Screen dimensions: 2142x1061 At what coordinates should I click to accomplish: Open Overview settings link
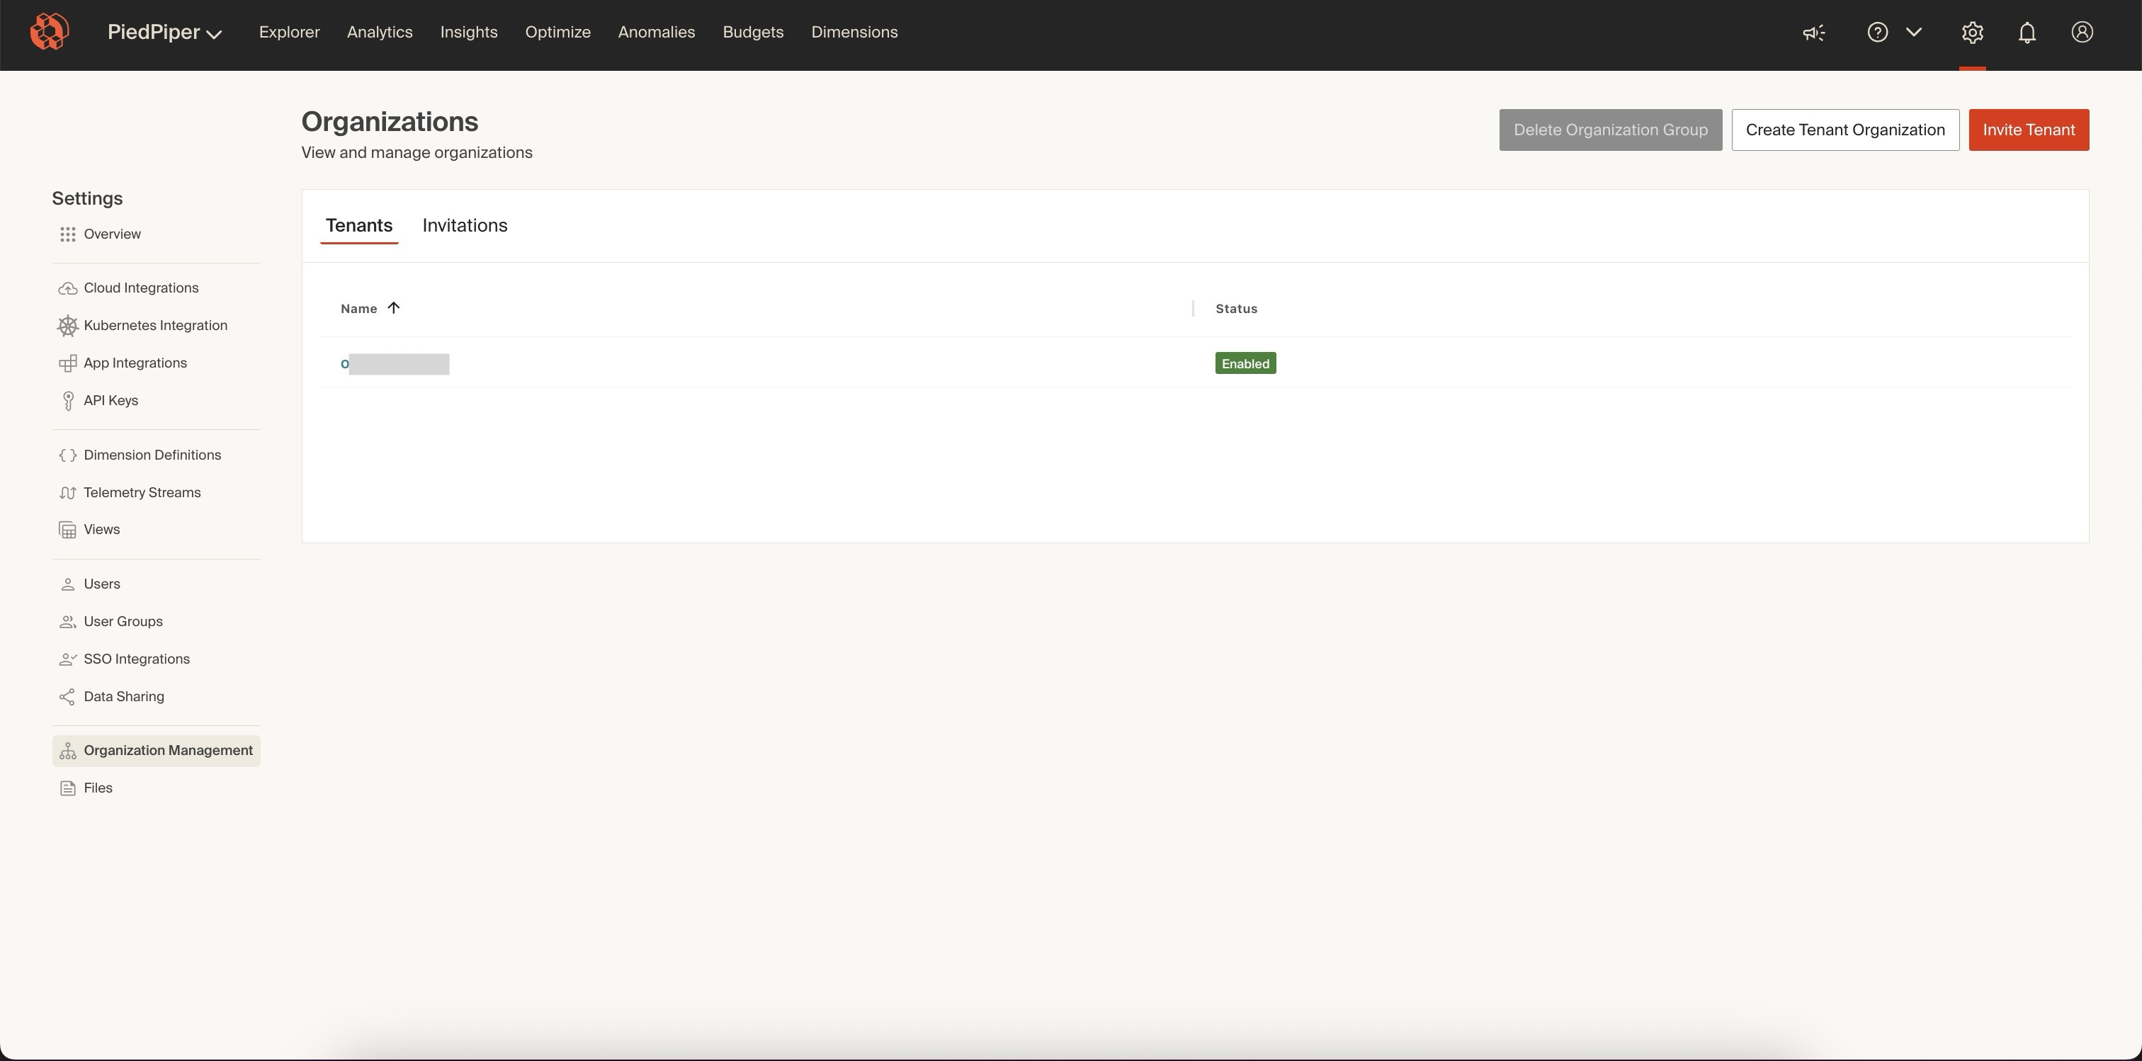click(112, 234)
